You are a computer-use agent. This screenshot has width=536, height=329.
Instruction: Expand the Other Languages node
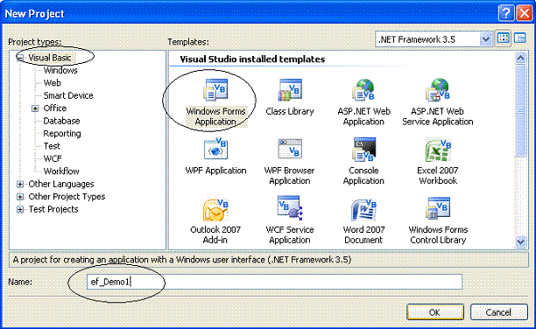(20, 184)
